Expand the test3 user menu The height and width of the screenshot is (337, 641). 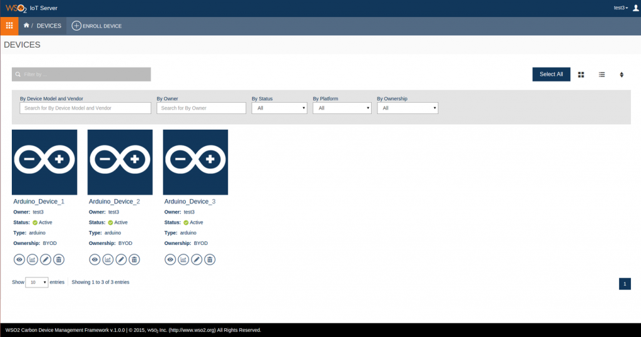(620, 8)
